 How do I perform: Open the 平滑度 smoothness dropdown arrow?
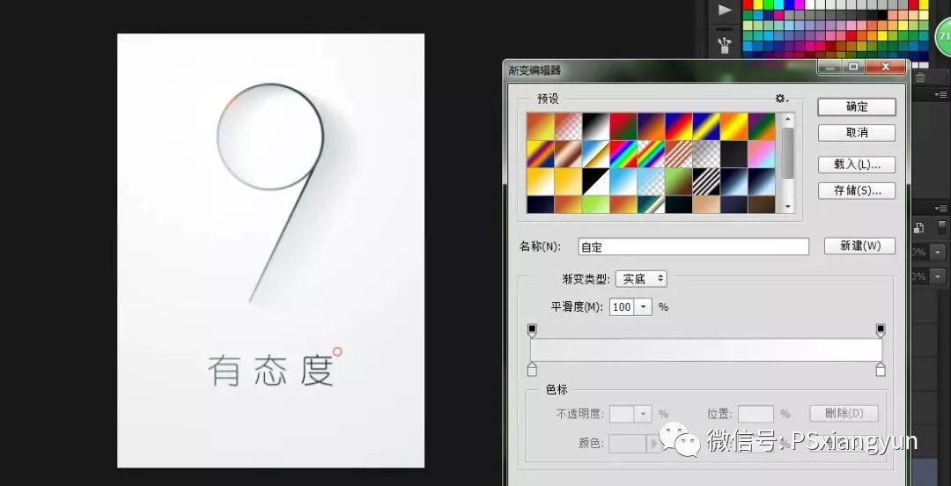(x=643, y=307)
